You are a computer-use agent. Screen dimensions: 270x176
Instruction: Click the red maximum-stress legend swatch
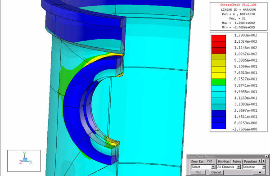219,38
